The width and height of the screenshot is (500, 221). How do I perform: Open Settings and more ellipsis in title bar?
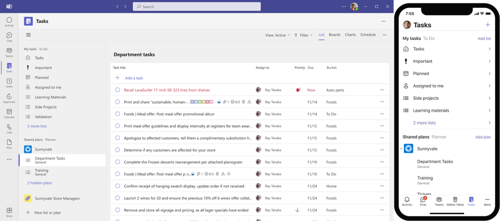(343, 6)
